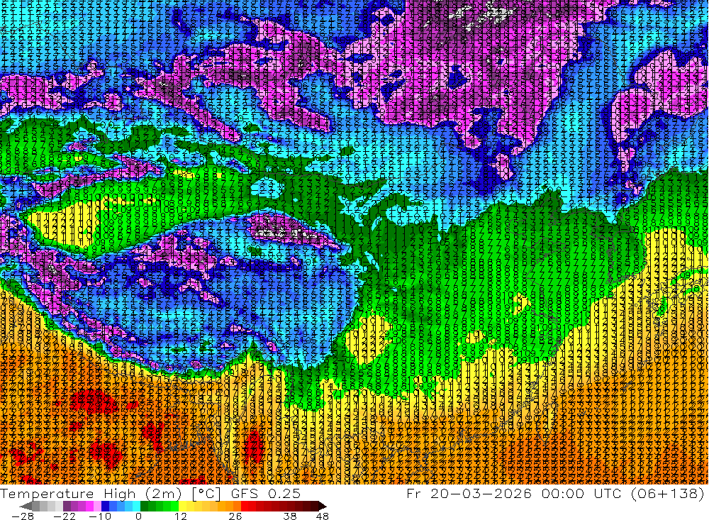709x520 pixels.
Task: Click the "48" legend value
Action: [323, 516]
